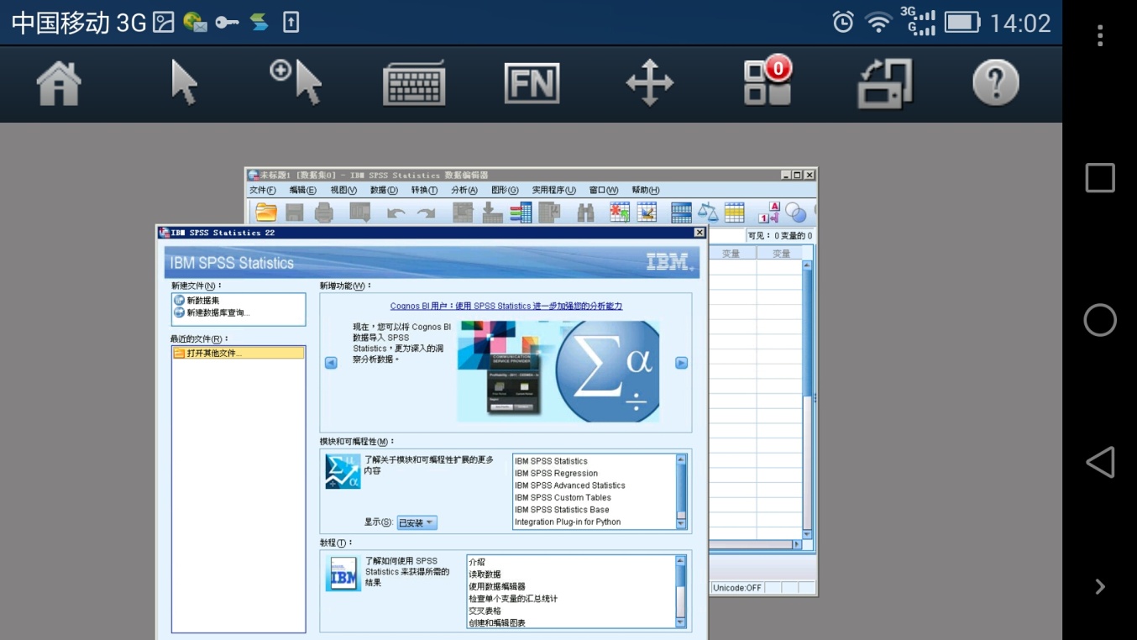Open the question mark help icon
This screenshot has height=640, width=1137.
pyautogui.click(x=996, y=82)
